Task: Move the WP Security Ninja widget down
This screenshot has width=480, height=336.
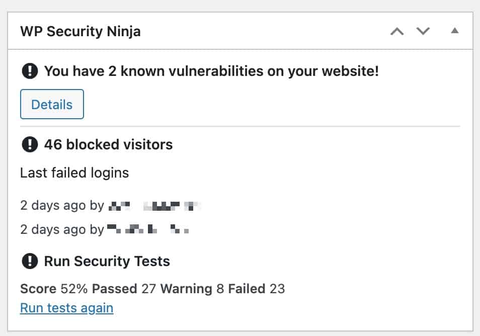Action: click(x=423, y=32)
